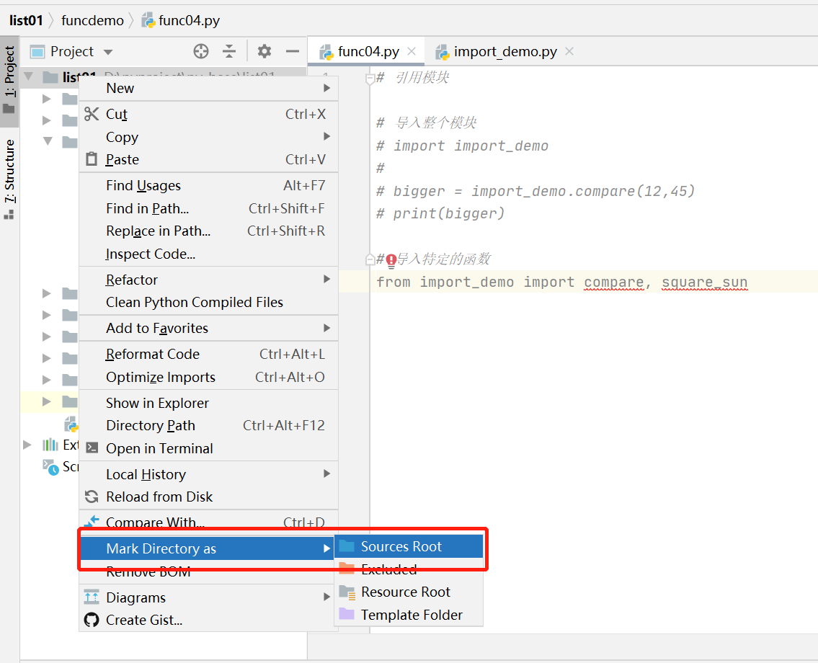This screenshot has height=663, width=818.
Task: Click the Cut scissors icon
Action: (92, 115)
